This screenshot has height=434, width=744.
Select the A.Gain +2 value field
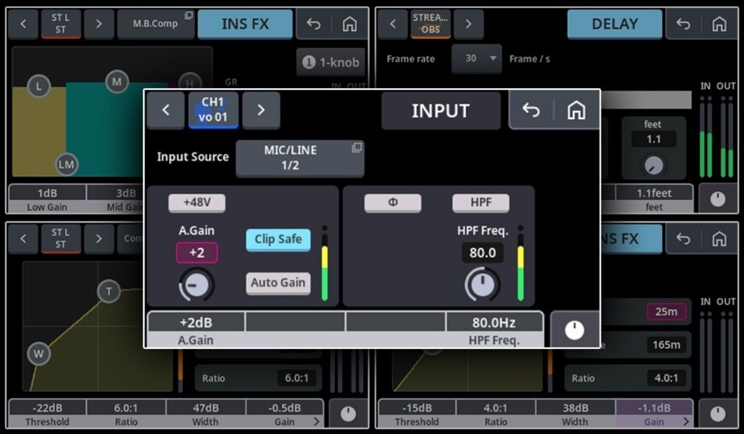tap(197, 253)
